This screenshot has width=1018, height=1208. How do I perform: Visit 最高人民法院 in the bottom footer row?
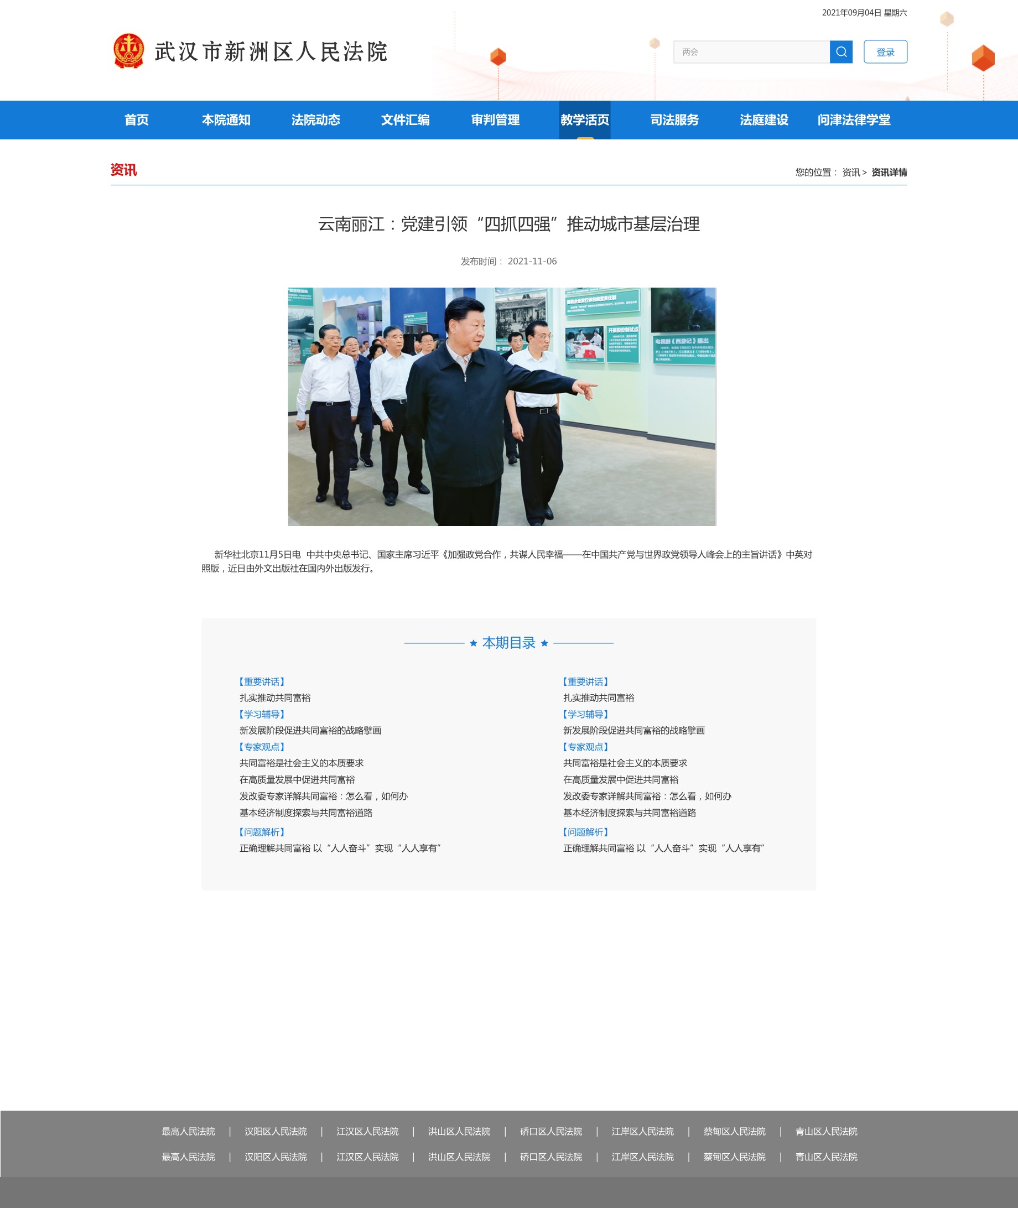point(188,1157)
